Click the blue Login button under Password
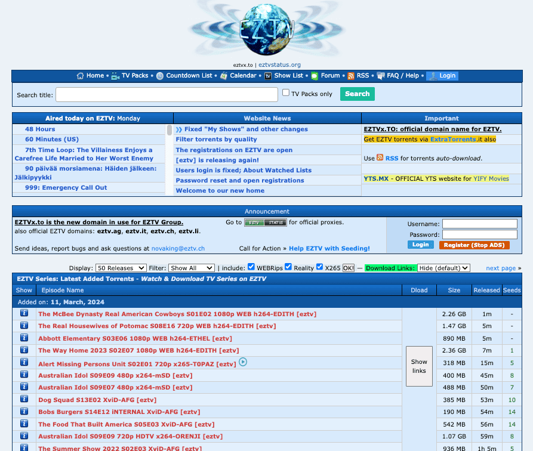The image size is (533, 451). [420, 245]
